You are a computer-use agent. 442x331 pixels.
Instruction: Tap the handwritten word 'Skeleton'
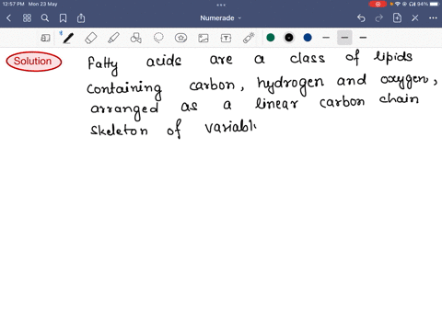119,130
